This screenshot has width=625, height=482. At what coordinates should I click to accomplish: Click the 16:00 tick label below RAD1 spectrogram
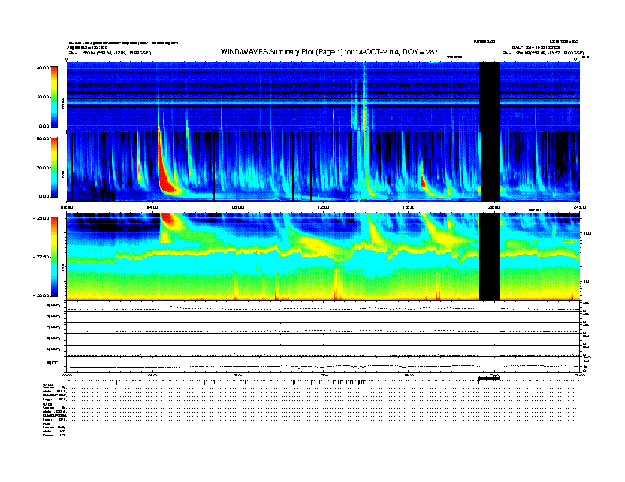pos(409,207)
